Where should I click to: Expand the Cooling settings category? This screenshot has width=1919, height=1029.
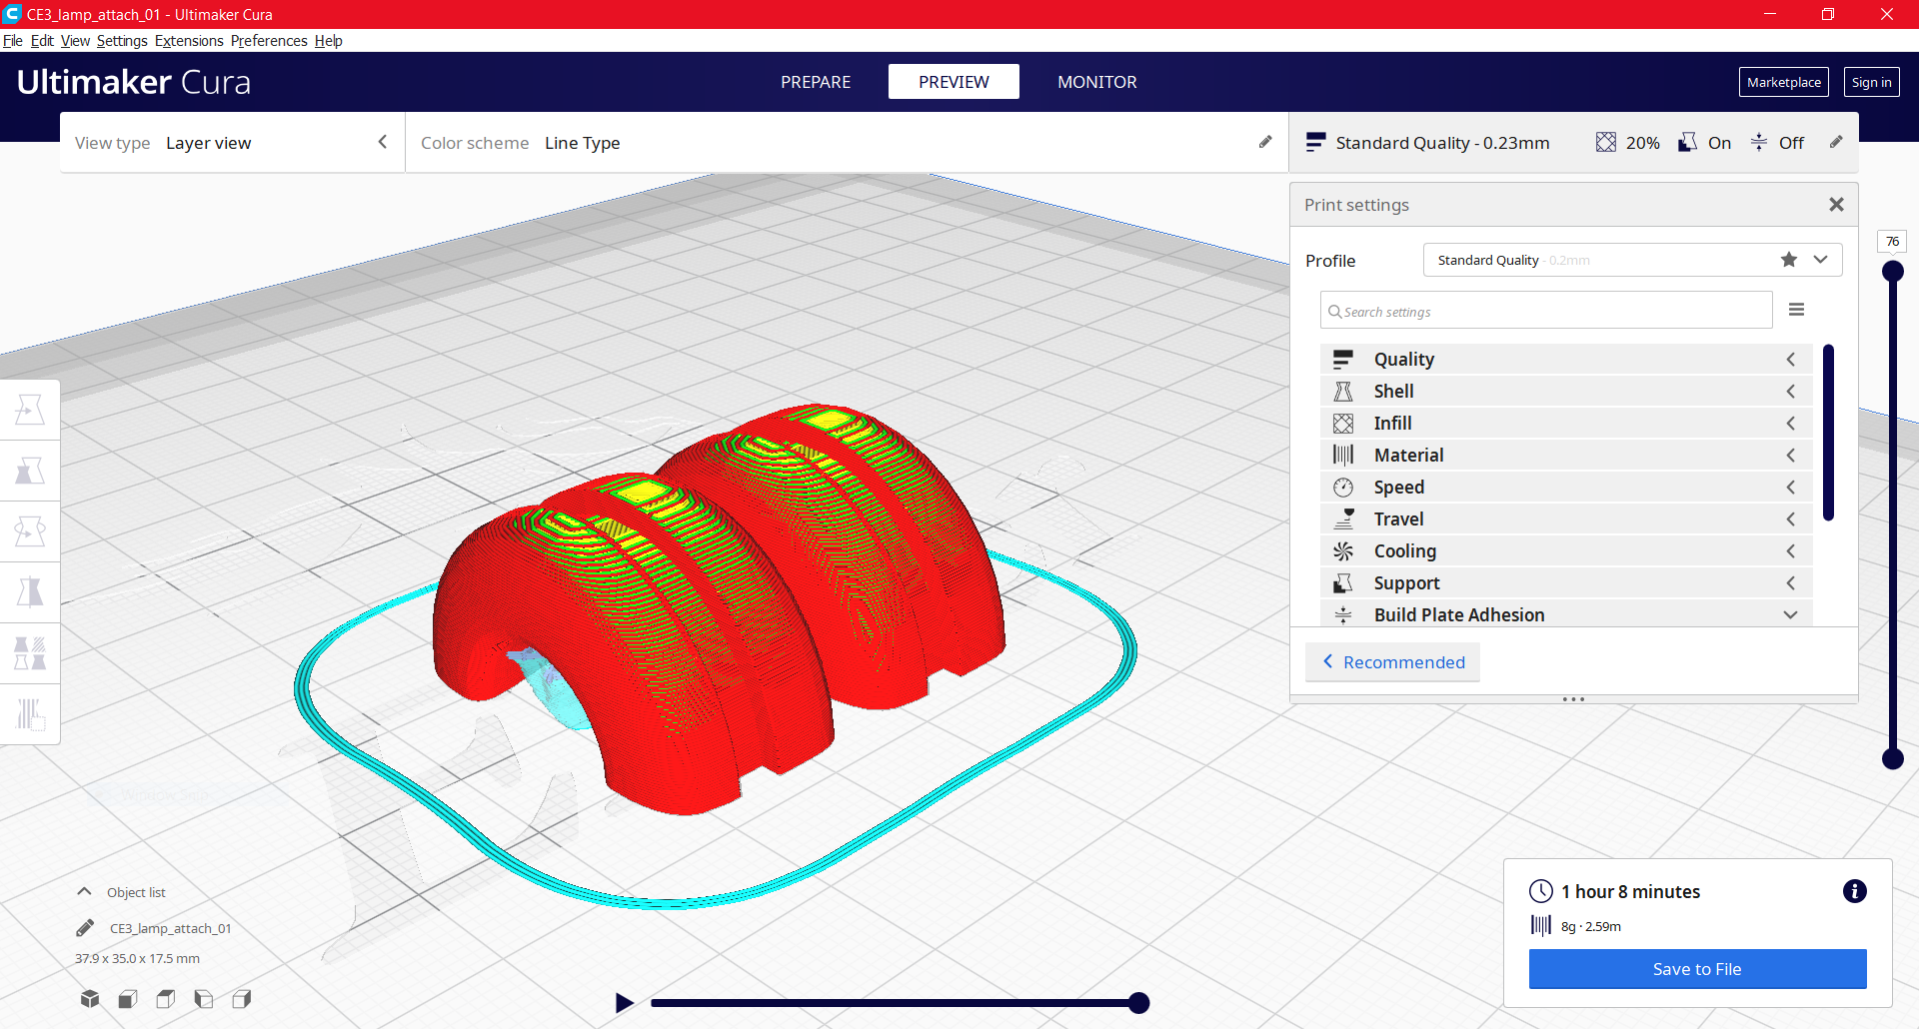(1566, 550)
